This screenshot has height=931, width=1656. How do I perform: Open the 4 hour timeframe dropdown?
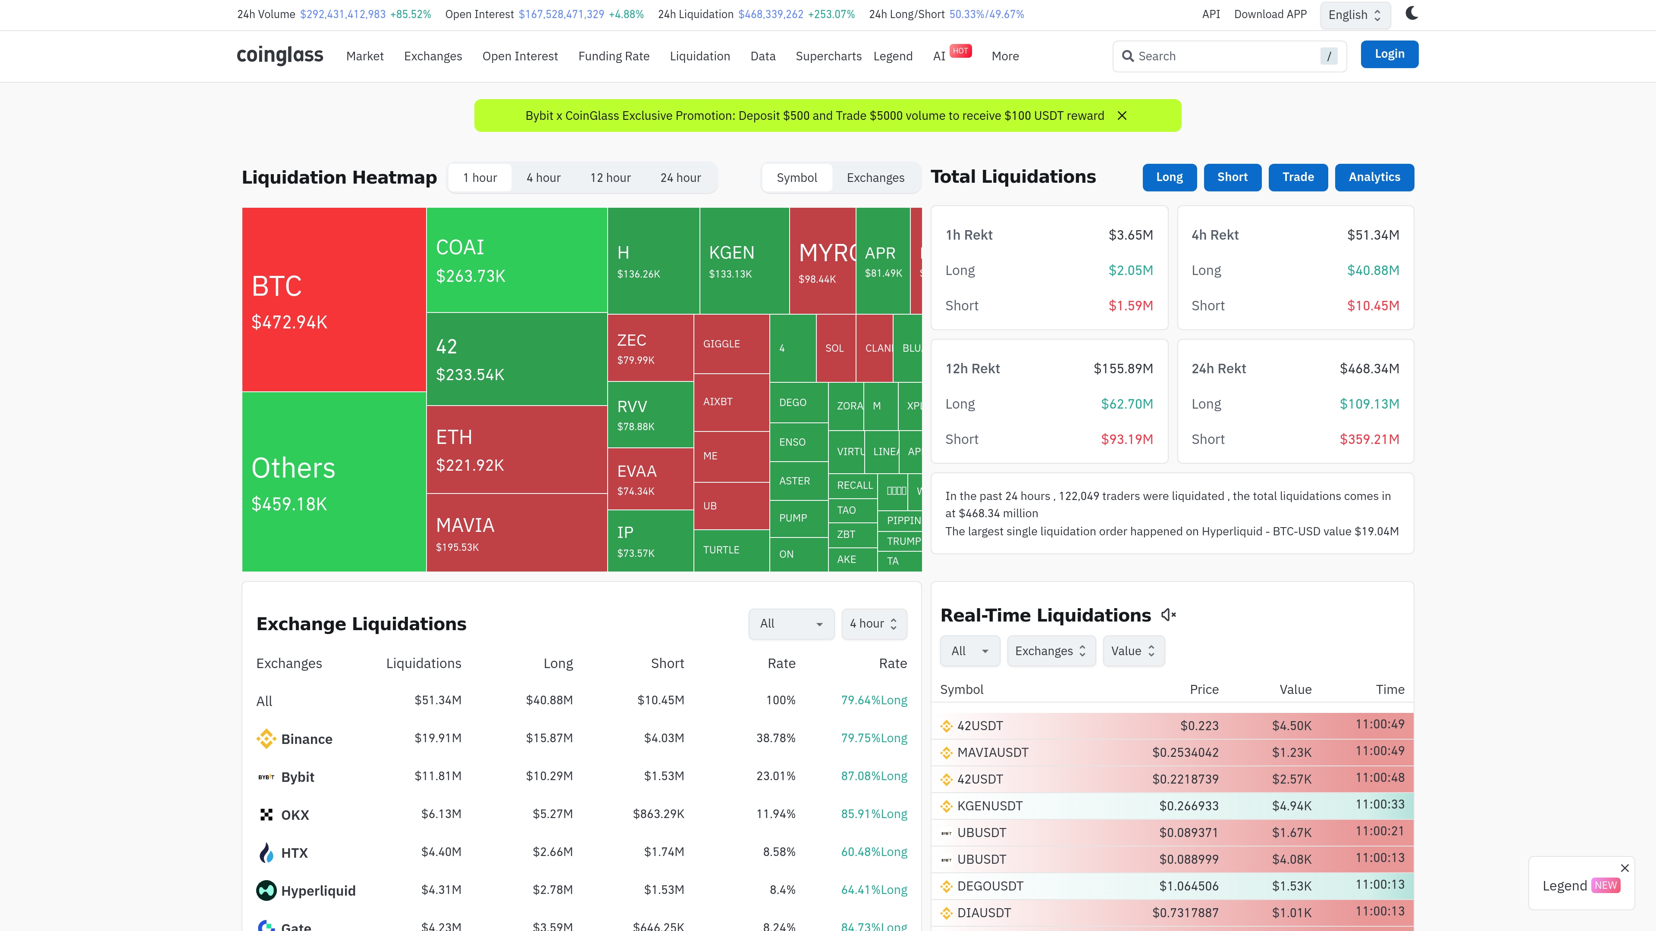pos(874,623)
